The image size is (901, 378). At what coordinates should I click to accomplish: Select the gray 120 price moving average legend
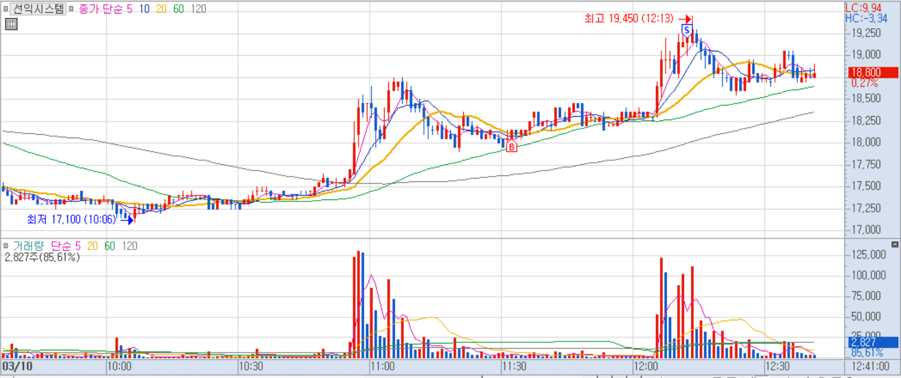point(199,9)
